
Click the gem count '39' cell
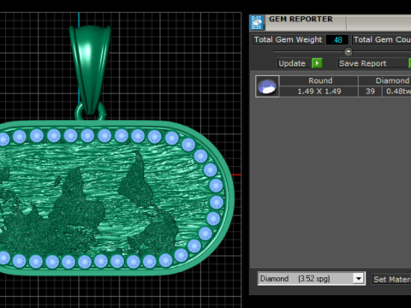(370, 92)
